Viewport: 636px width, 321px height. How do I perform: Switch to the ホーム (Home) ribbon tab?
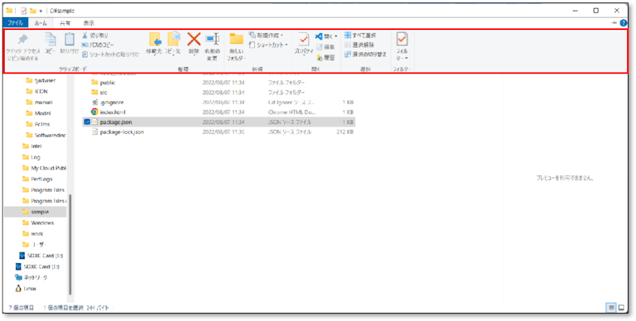point(41,23)
